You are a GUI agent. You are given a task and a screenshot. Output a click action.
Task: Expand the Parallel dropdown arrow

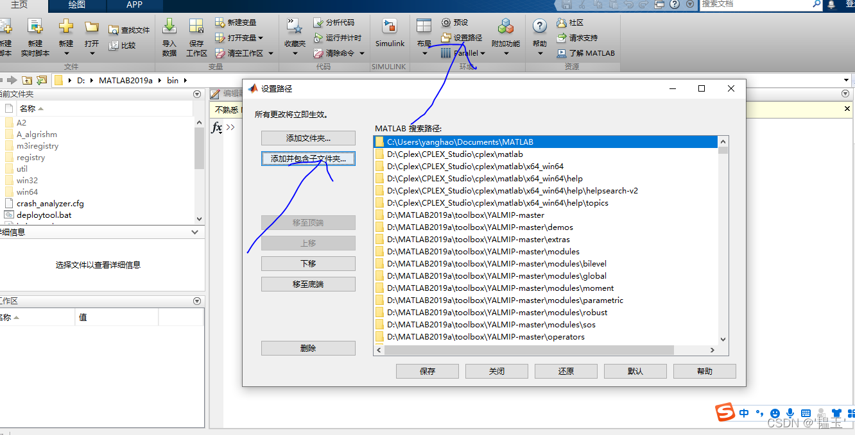pos(483,53)
